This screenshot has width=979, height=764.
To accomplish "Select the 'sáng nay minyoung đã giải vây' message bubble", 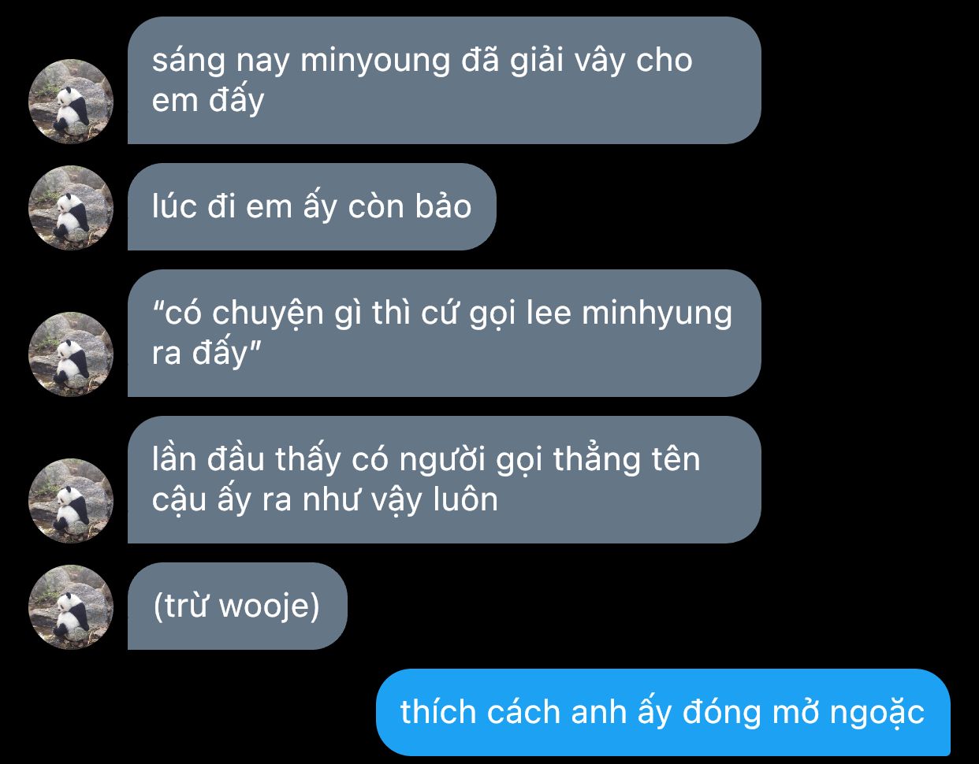I will coord(445,80).
